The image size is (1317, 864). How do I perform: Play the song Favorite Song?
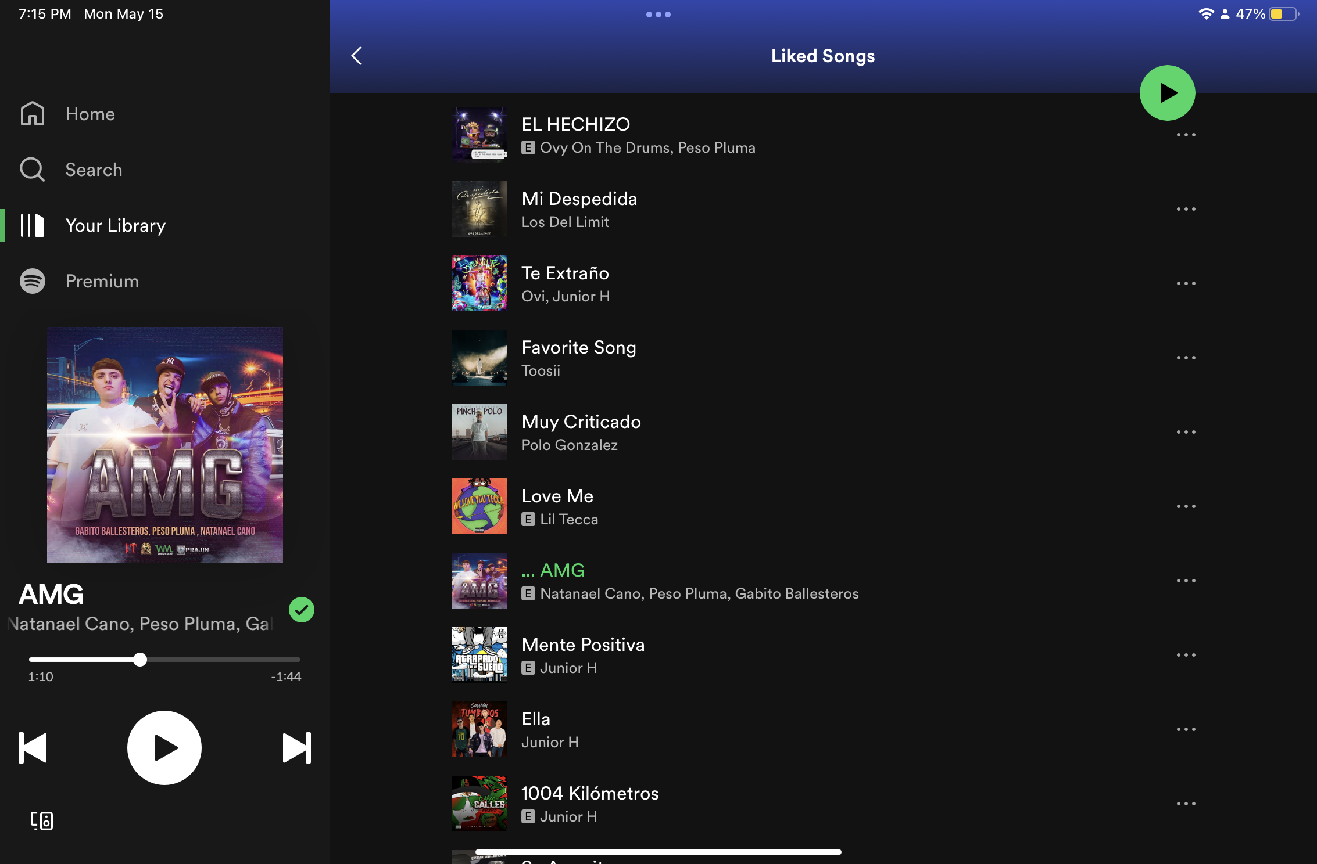pyautogui.click(x=579, y=347)
